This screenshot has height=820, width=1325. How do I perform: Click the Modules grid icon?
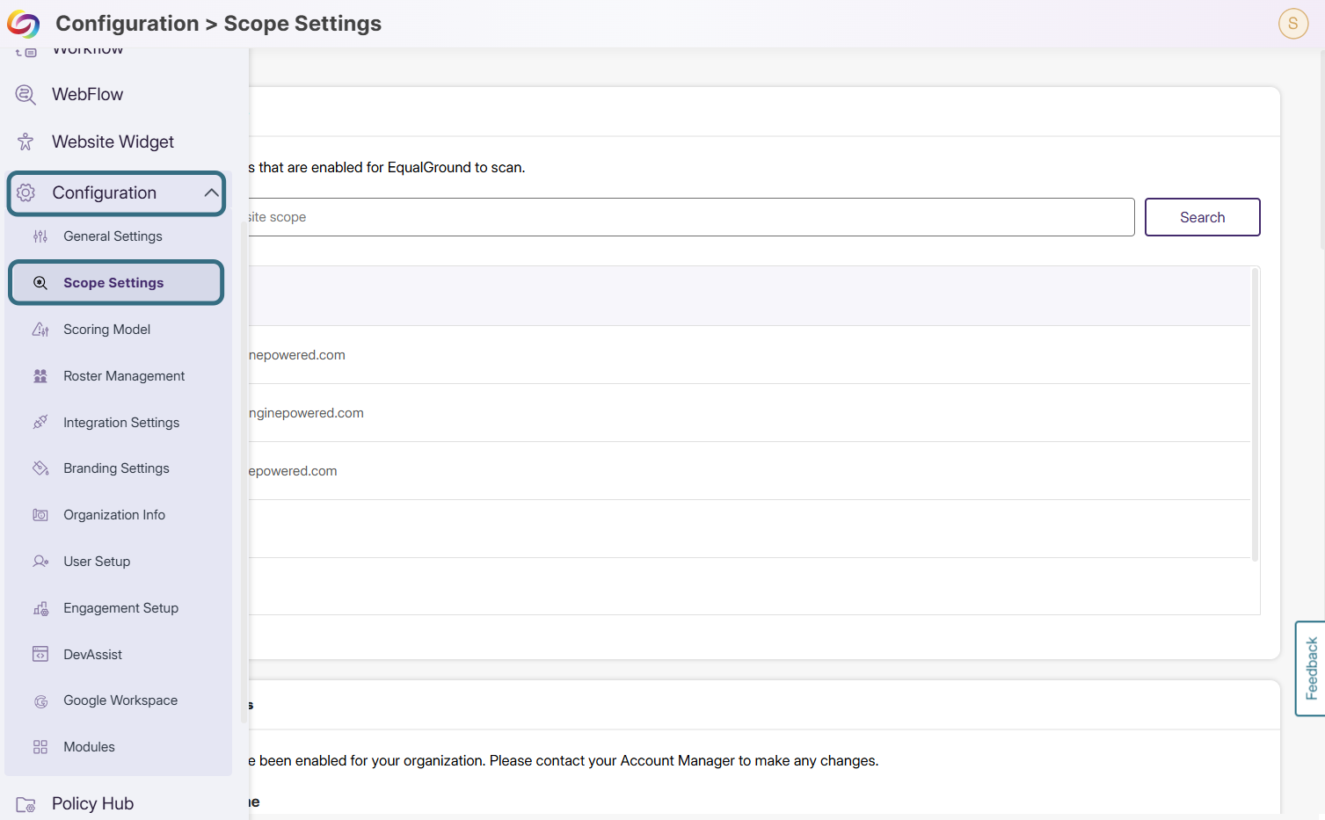tap(40, 747)
